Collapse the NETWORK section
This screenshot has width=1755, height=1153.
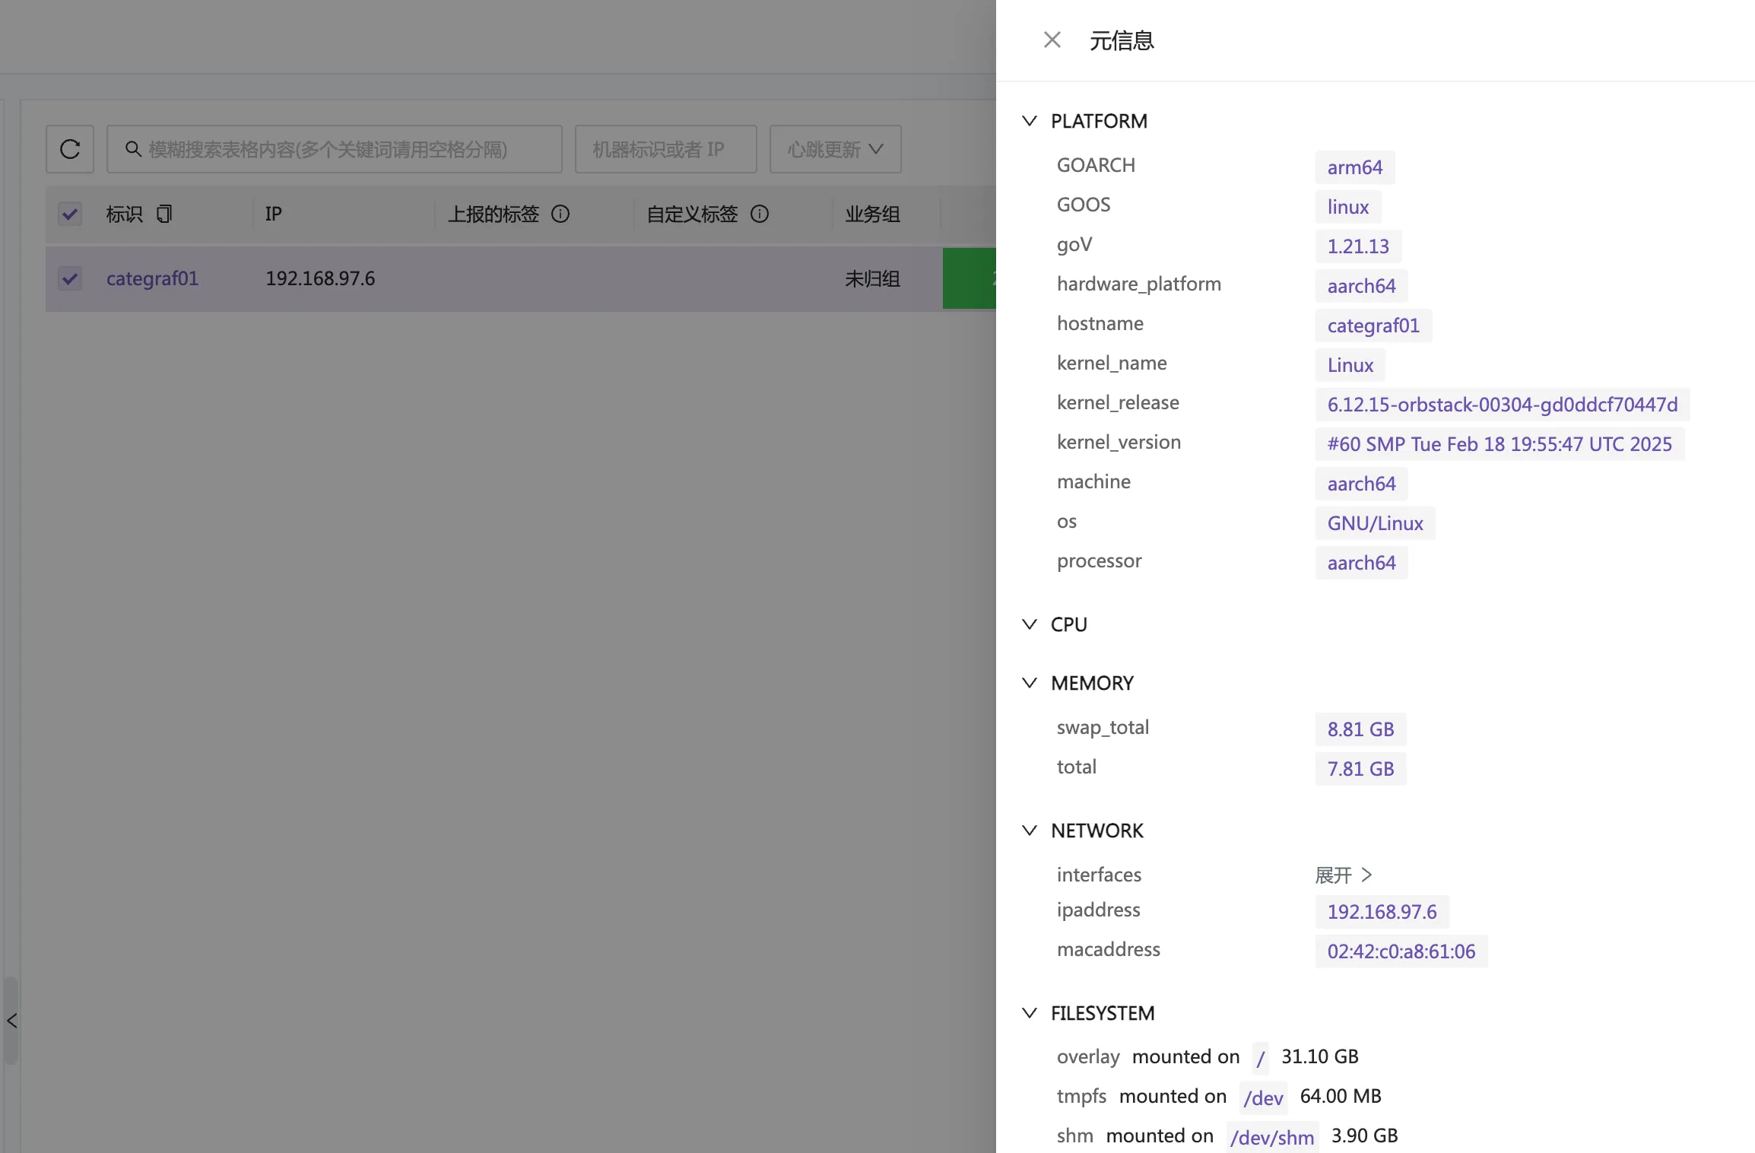pos(1030,831)
